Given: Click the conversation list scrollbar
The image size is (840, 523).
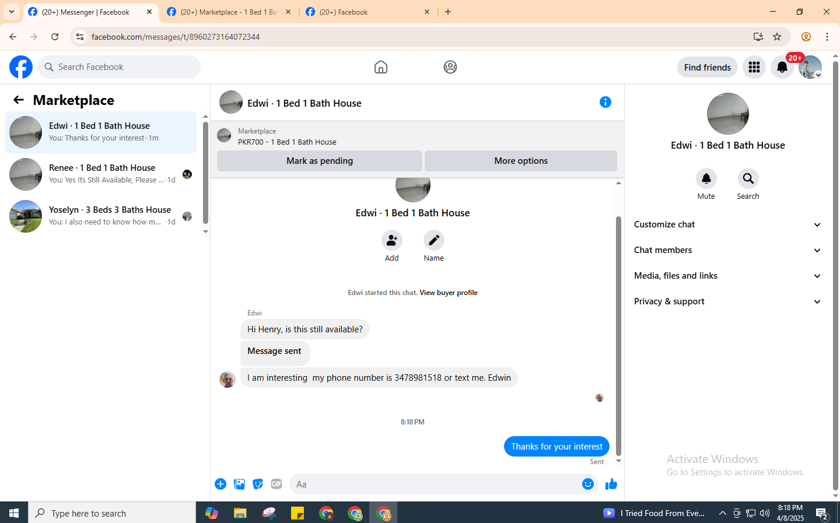Looking at the screenshot, I should pos(205,173).
